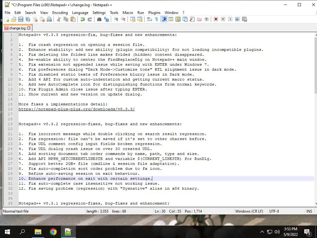The image size is (317, 238).
Task: Click the volume speaker tray icon
Action: point(277,232)
